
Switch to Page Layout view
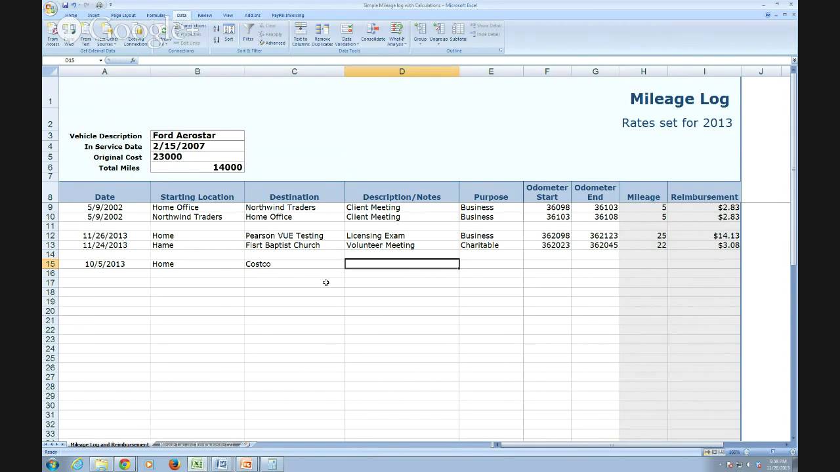(714, 452)
